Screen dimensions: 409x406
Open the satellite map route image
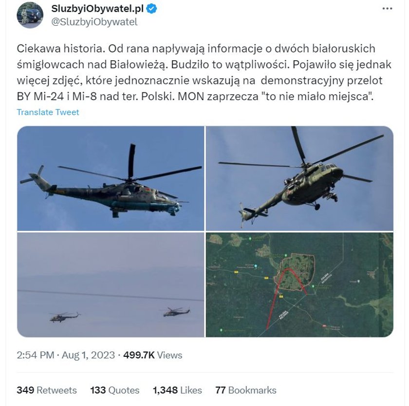(299, 284)
